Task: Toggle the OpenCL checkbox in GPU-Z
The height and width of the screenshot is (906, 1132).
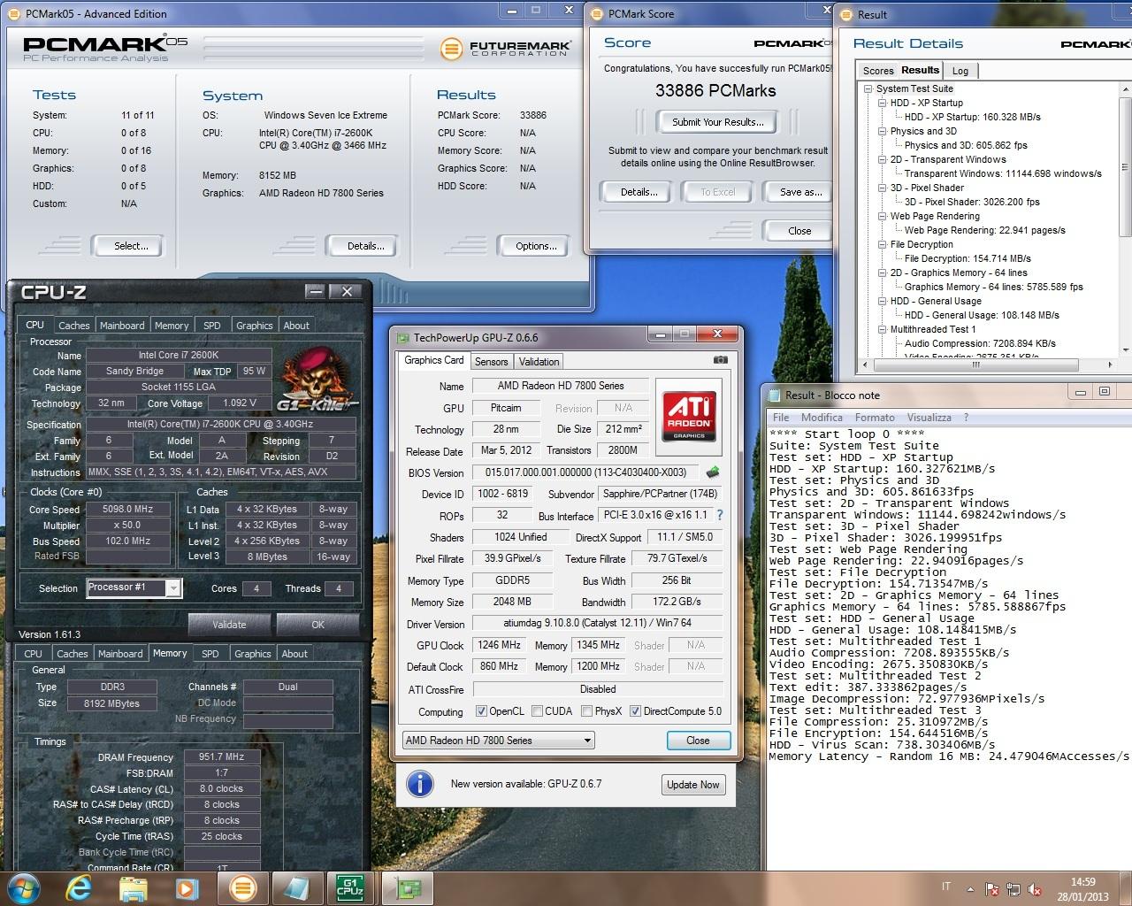Action: tap(481, 711)
